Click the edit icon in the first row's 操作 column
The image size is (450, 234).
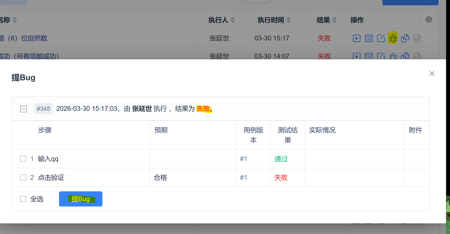(x=381, y=38)
